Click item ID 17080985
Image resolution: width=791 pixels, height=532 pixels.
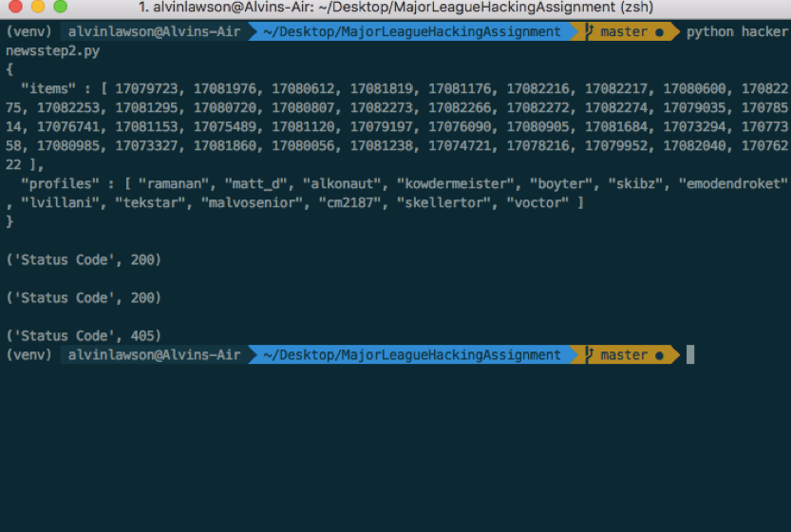(x=68, y=146)
